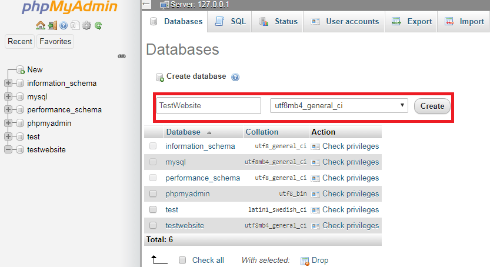
Task: Collapse the testwebsite tree node
Action: 8,149
